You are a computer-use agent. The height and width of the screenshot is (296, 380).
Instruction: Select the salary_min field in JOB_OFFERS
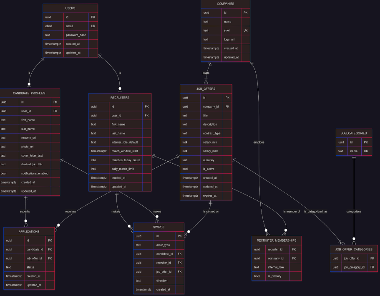tap(211, 142)
